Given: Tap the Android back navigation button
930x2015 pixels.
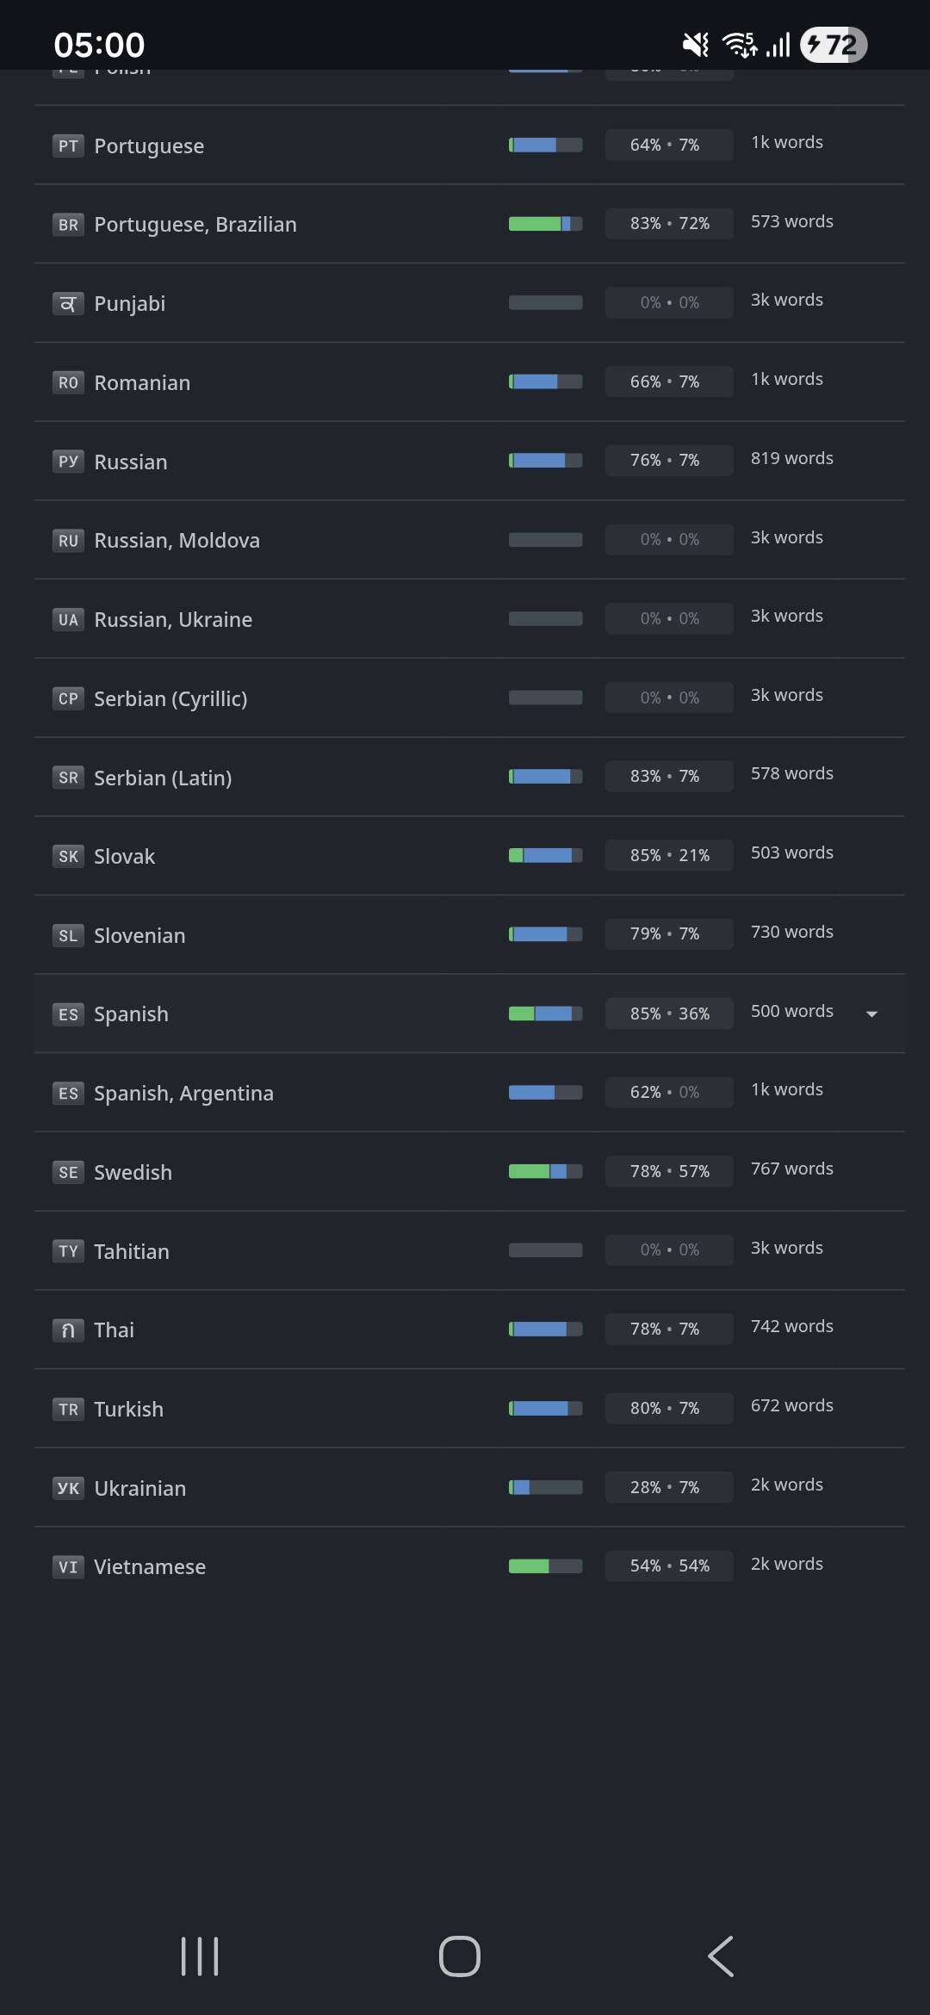Looking at the screenshot, I should tap(721, 1956).
